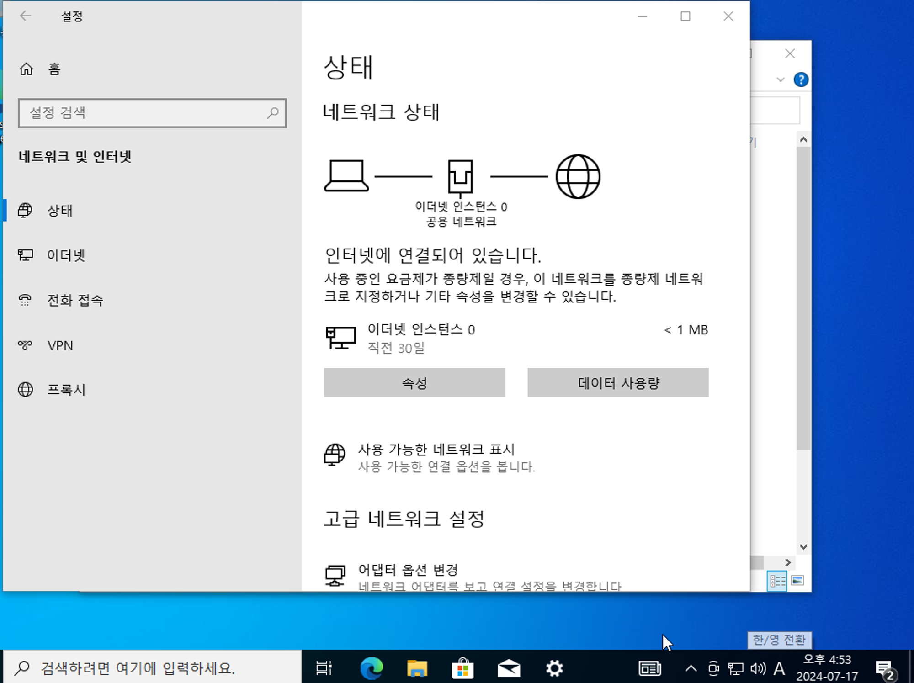914x683 pixels.
Task: Open 사용 가능한 네트워크 표시 link
Action: pyautogui.click(x=436, y=450)
